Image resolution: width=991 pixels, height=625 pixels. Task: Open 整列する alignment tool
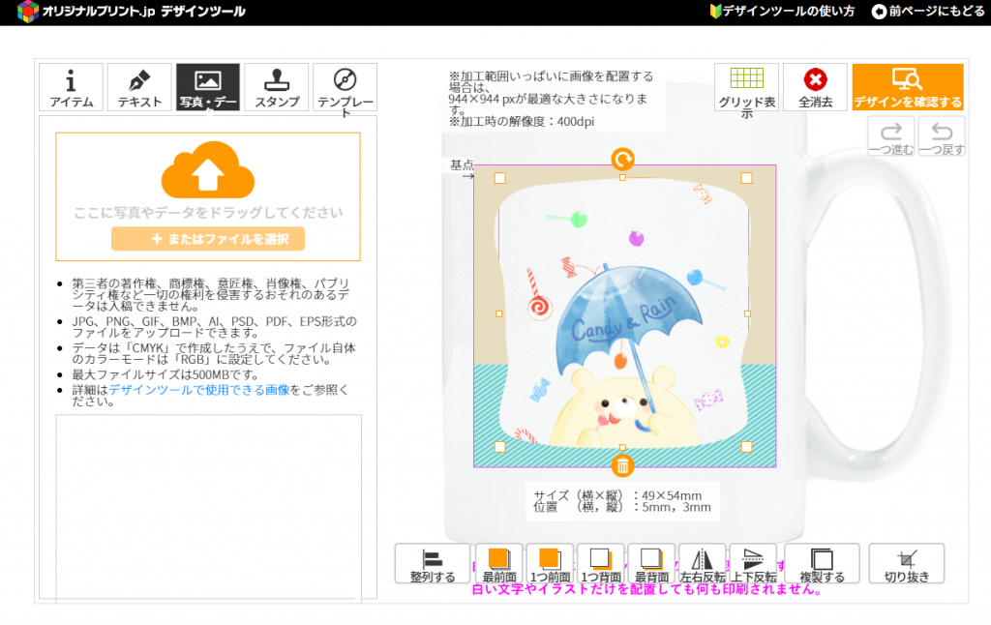click(433, 564)
